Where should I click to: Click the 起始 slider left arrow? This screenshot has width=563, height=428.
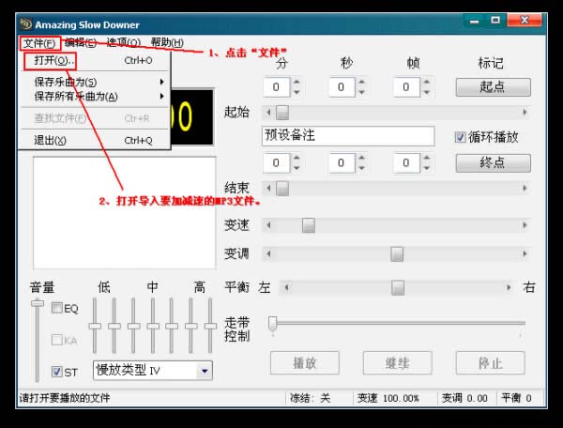(x=268, y=113)
